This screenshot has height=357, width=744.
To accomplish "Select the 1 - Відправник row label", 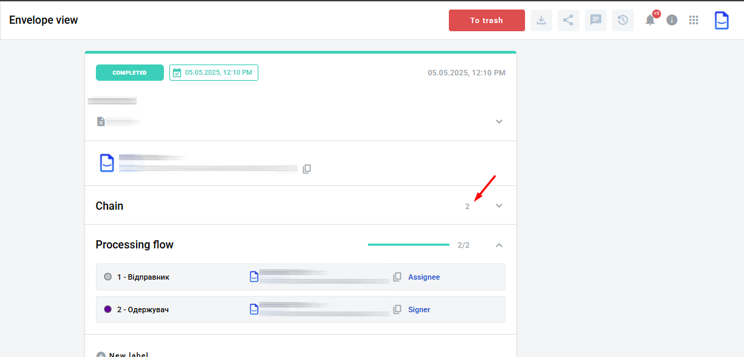I will [143, 277].
